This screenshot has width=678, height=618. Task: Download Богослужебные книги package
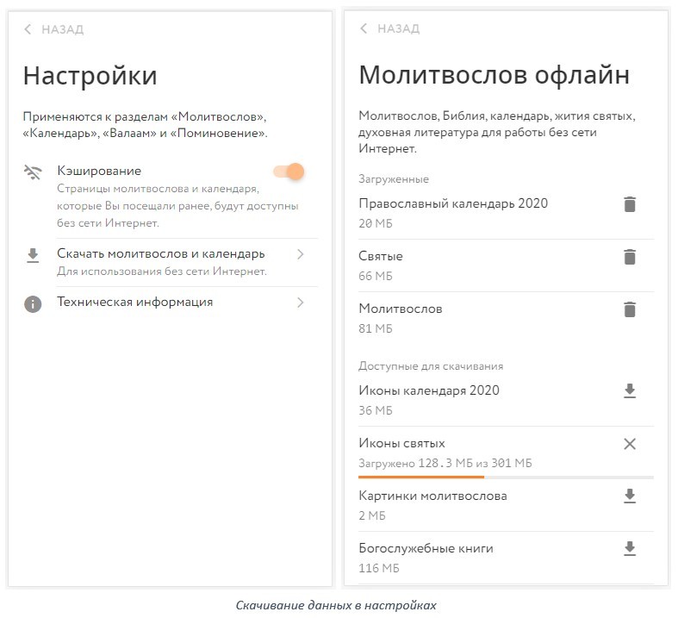point(630,549)
